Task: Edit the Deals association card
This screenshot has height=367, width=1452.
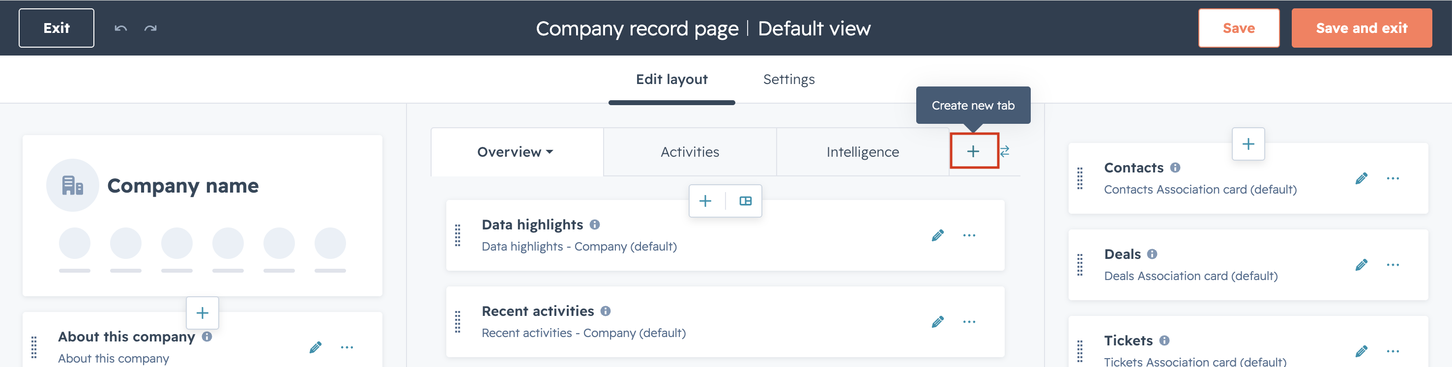Action: click(1361, 265)
